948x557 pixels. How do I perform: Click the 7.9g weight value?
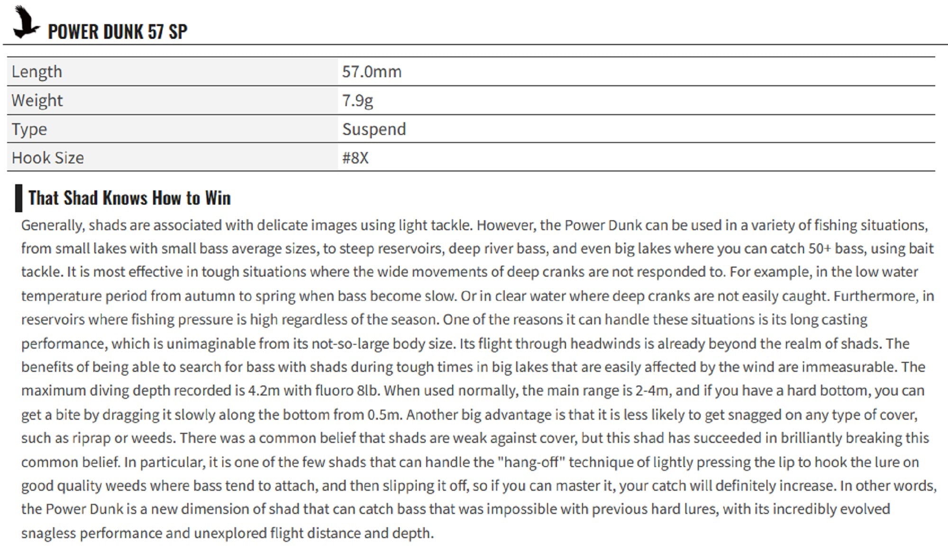pyautogui.click(x=357, y=100)
